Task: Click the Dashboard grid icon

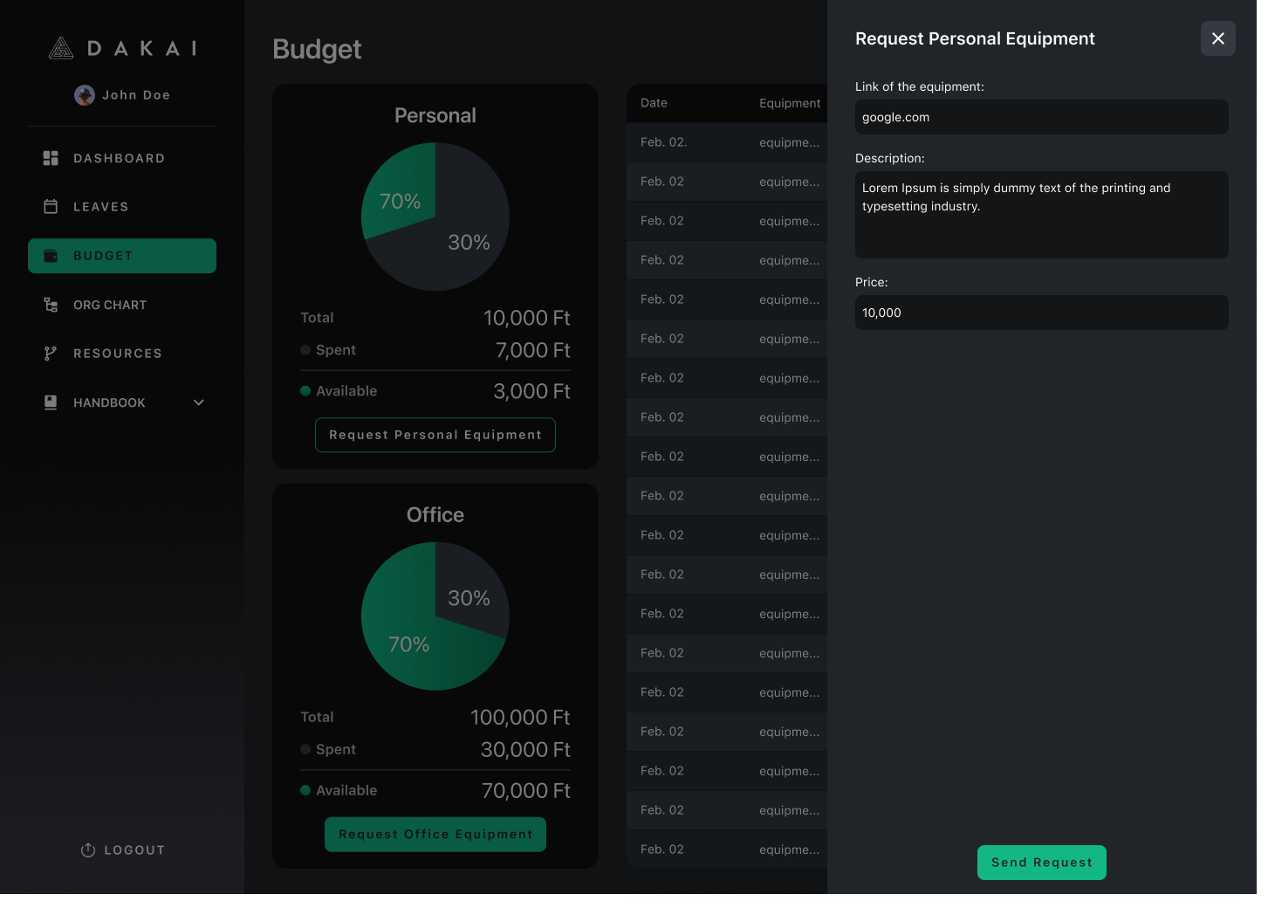Action: click(x=51, y=158)
